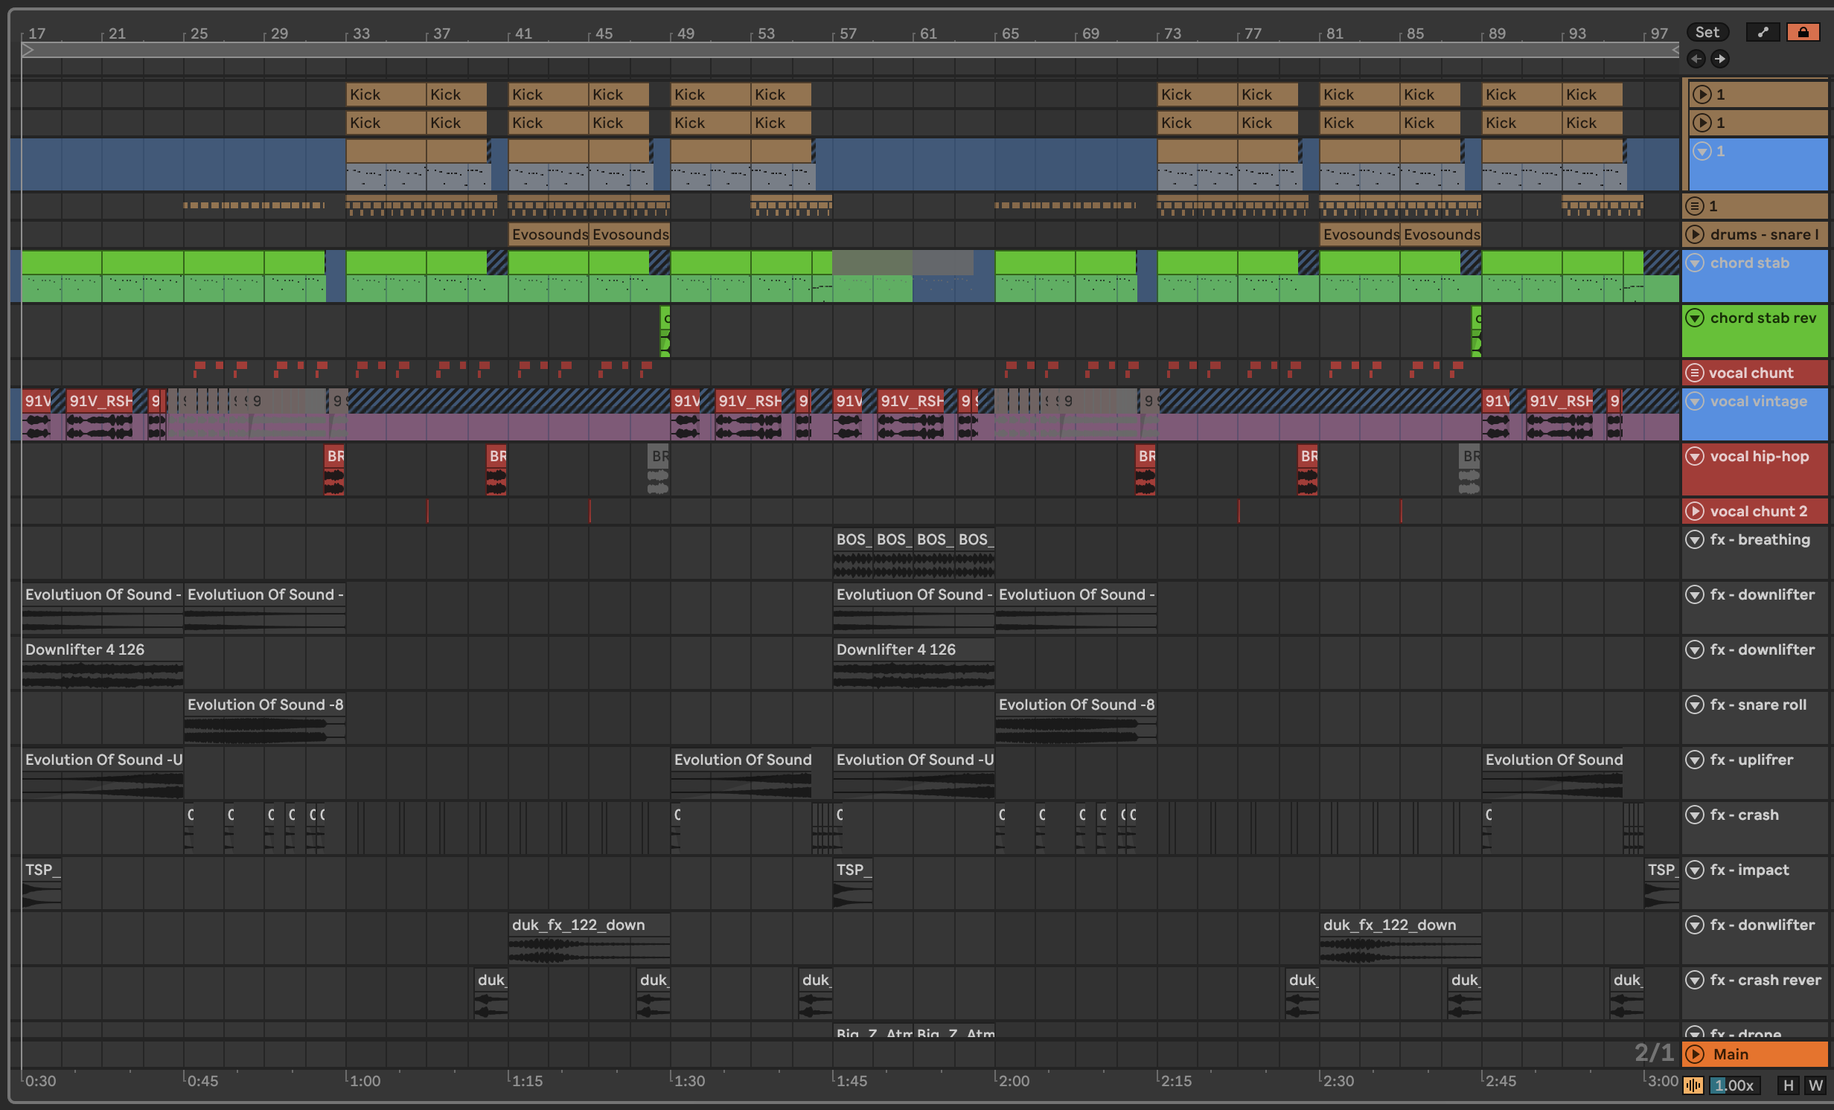Image resolution: width=1834 pixels, height=1110 pixels.
Task: Click the 1:45 mark in time ruler
Action: point(851,1081)
